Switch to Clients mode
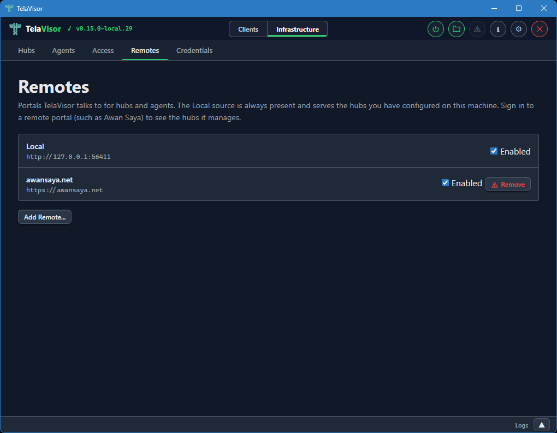Screen dimensions: 557x433 [248, 29]
